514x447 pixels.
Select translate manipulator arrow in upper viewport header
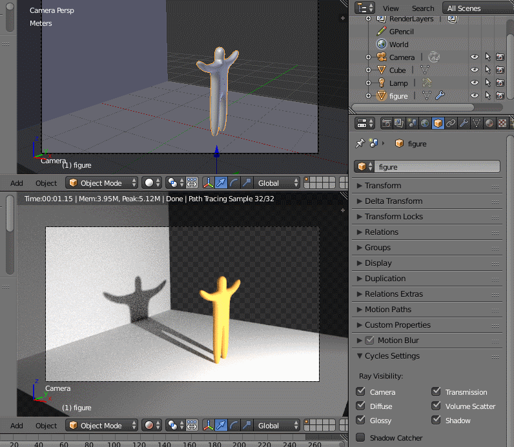[221, 183]
